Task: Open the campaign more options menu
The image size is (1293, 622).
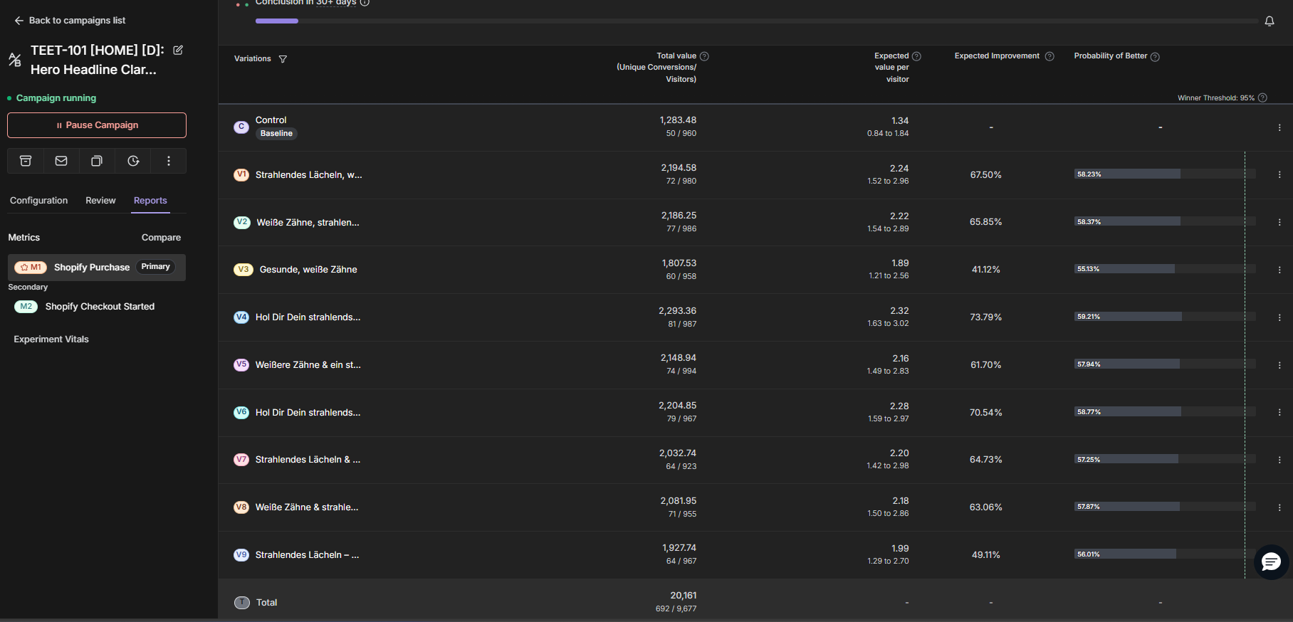Action: click(169, 161)
